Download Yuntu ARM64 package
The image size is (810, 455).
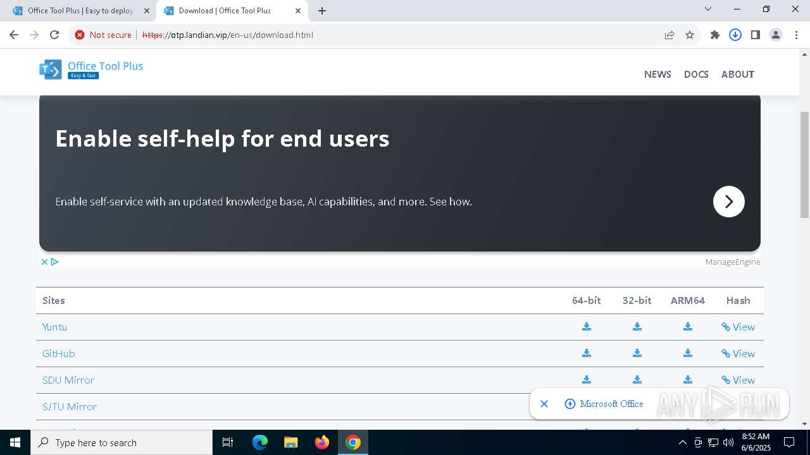(688, 327)
